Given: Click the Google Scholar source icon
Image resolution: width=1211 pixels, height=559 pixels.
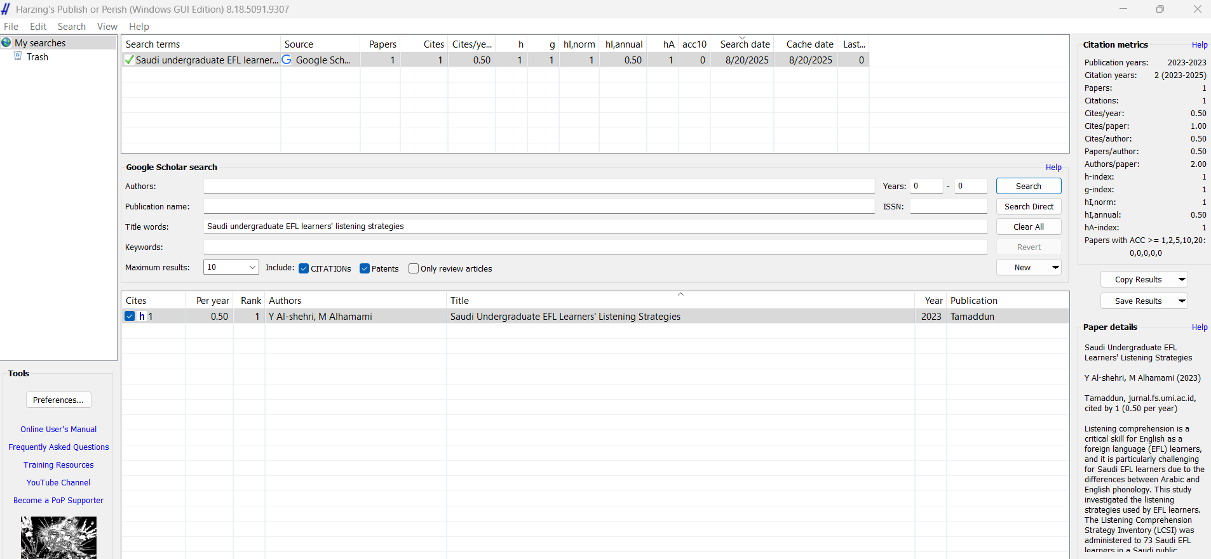Looking at the screenshot, I should click(287, 60).
